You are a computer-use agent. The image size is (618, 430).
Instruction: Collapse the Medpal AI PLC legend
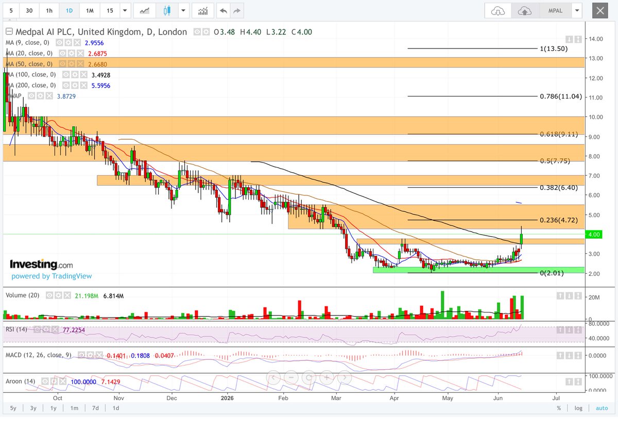point(8,32)
